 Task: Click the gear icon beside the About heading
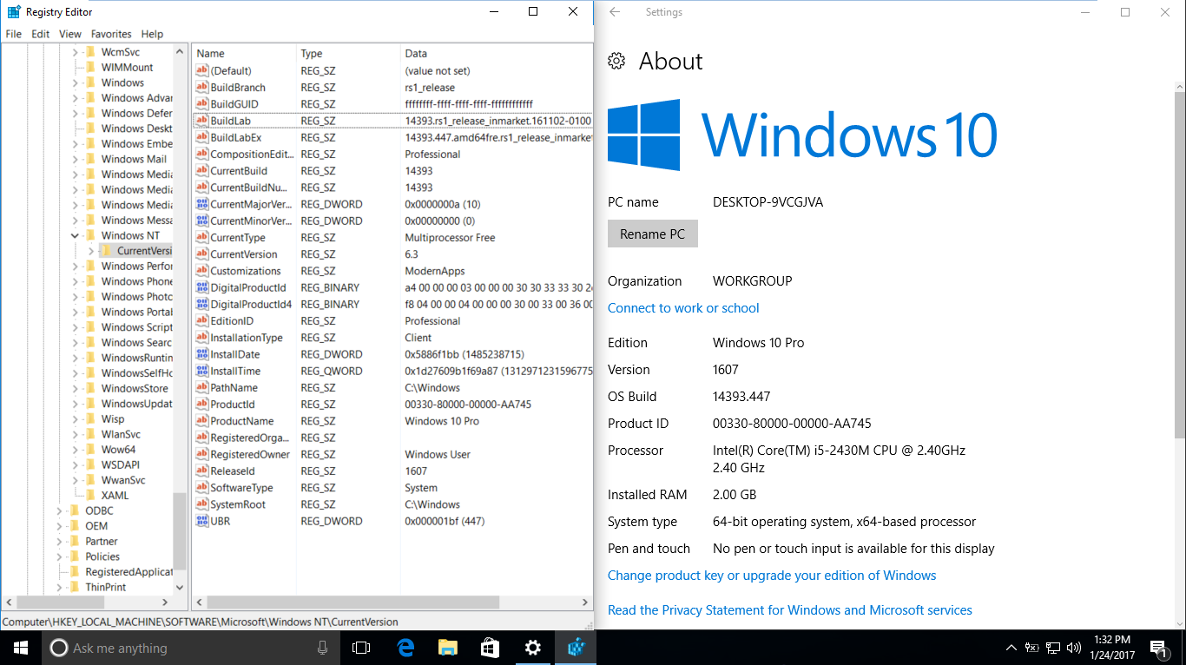point(616,61)
